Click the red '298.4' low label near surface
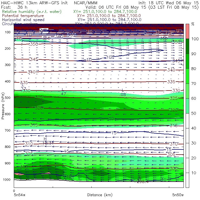 click(142, 182)
